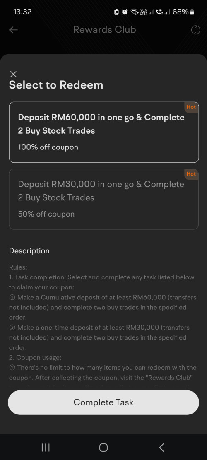Tap the Android home button

[103, 448]
